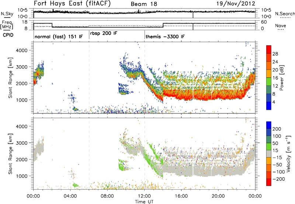Click velocity panel 'Slant Range [km]' label
Image resolution: width=295 pixels, height=204 pixels.
[x=10, y=154]
